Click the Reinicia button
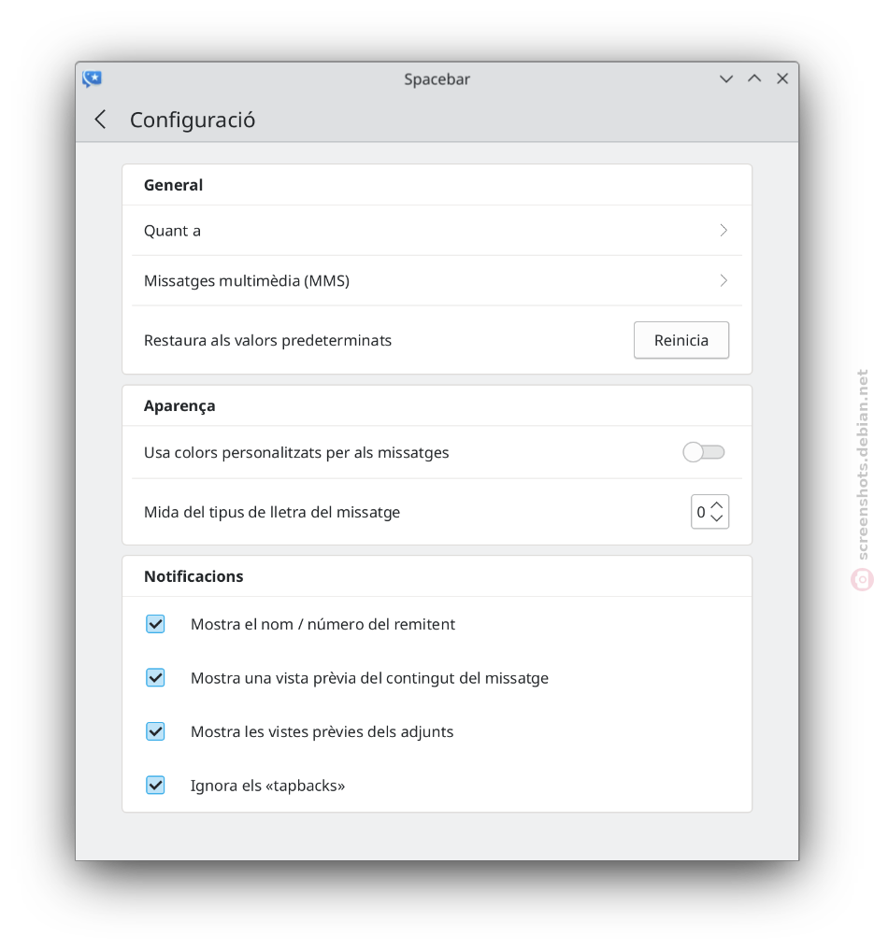This screenshot has width=874, height=949. (x=681, y=340)
